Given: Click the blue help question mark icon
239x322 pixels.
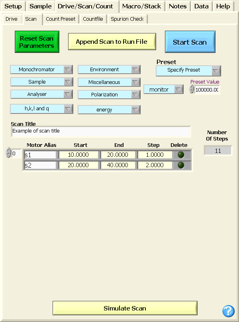Looking at the screenshot, I should pos(228,311).
